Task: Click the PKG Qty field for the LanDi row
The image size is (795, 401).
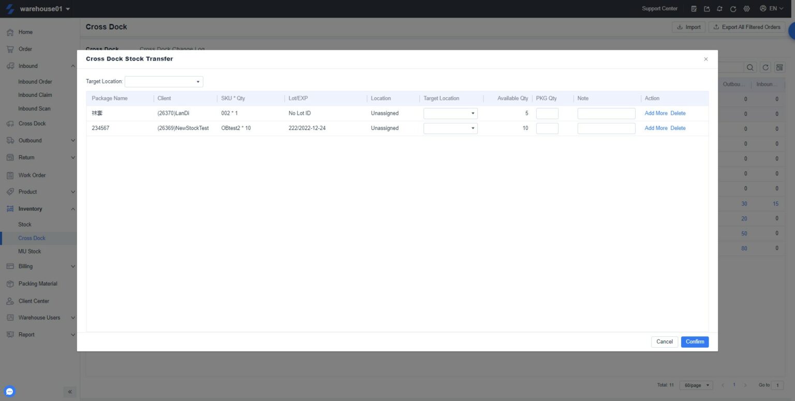Action: [547, 113]
